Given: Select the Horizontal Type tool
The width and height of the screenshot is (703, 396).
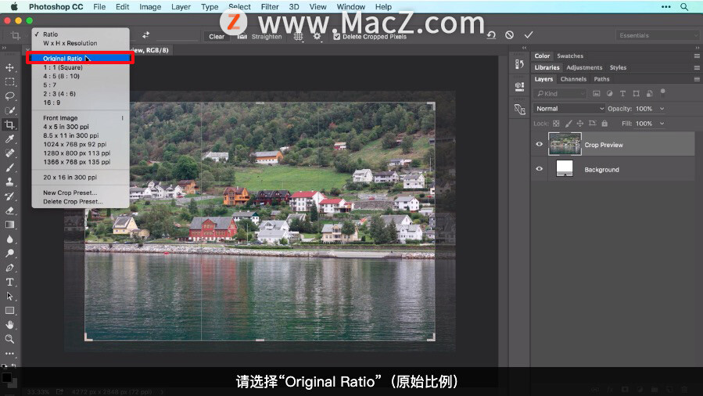Looking at the screenshot, I should tap(9, 282).
